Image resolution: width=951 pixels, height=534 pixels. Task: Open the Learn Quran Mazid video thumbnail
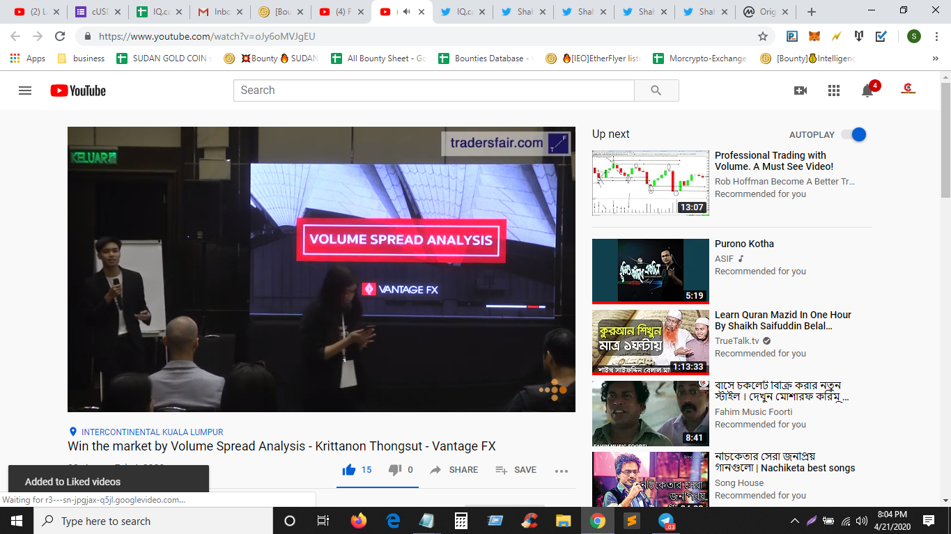coord(651,343)
